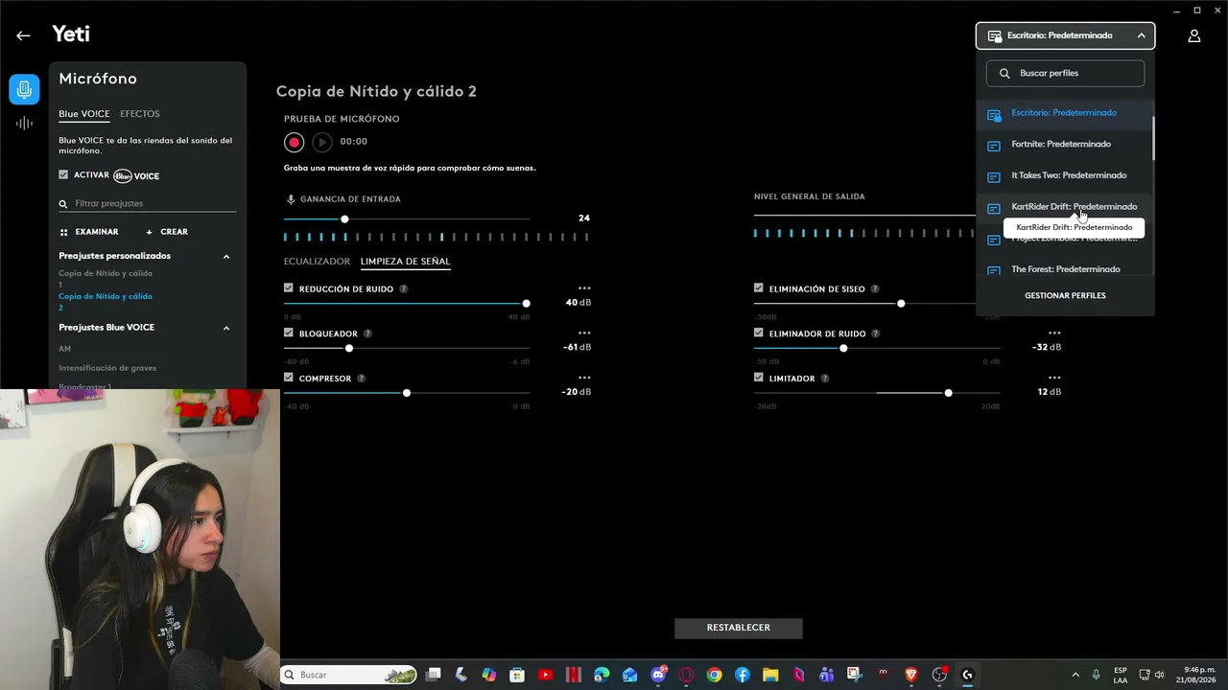Click the Buscar perfiles search field
Screen dimensions: 1228x690
tap(1065, 74)
